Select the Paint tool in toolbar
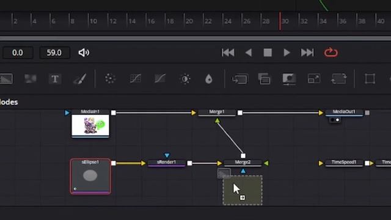This screenshot has width=391, height=220. (x=80, y=79)
